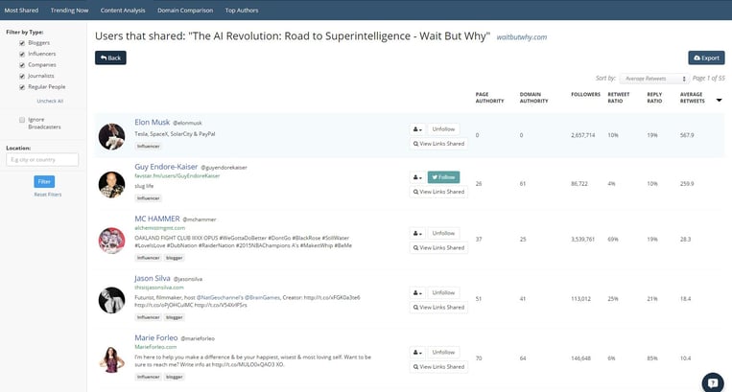Open the Elon Musk name link
Screen dimensions: 732x392
153,122
